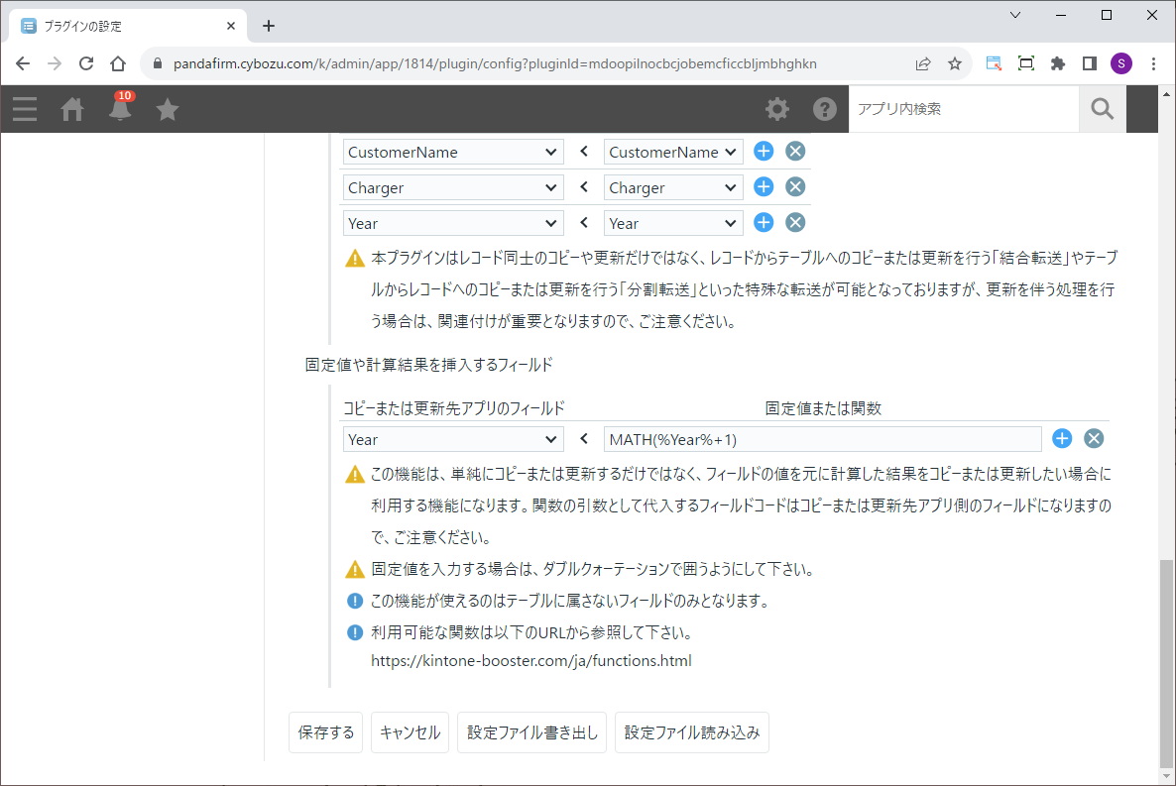
Task: Go to kintone home portal icon
Action: pyautogui.click(x=72, y=109)
